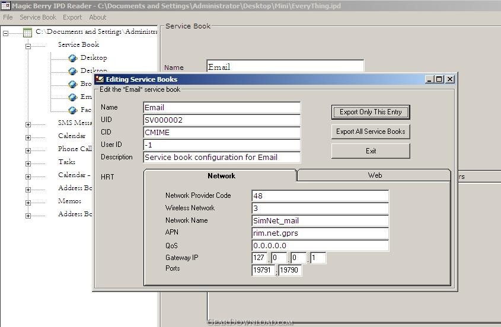Open the File menu
Image resolution: width=501 pixels, height=327 pixels.
click(8, 17)
